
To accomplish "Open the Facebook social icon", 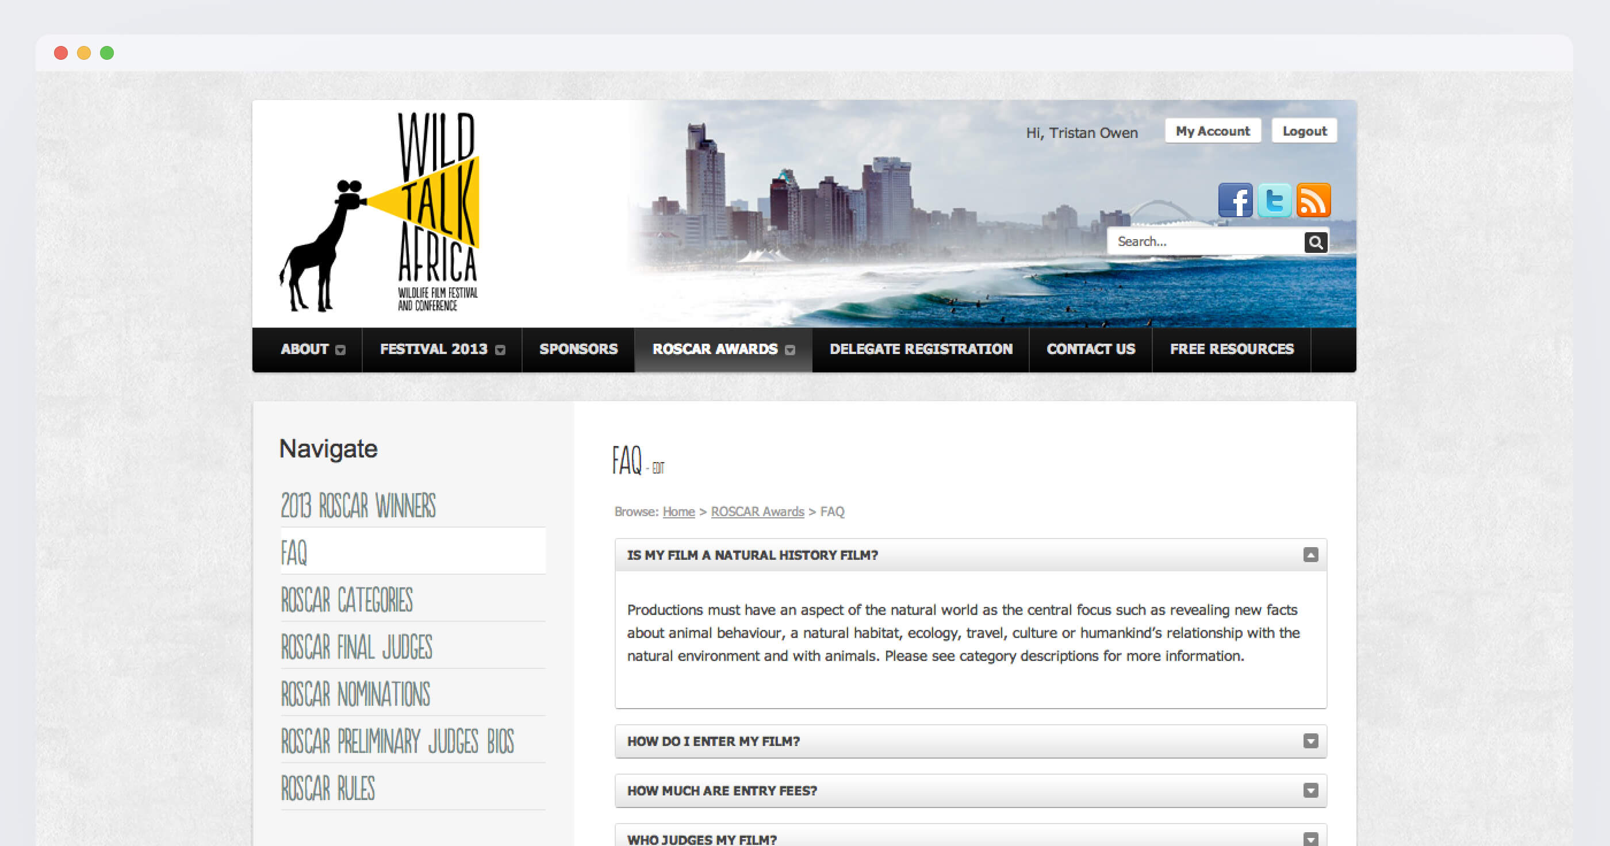I will point(1235,201).
